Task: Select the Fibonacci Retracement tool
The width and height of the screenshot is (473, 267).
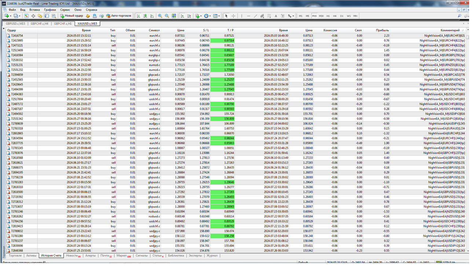Action: pyautogui.click(x=269, y=16)
